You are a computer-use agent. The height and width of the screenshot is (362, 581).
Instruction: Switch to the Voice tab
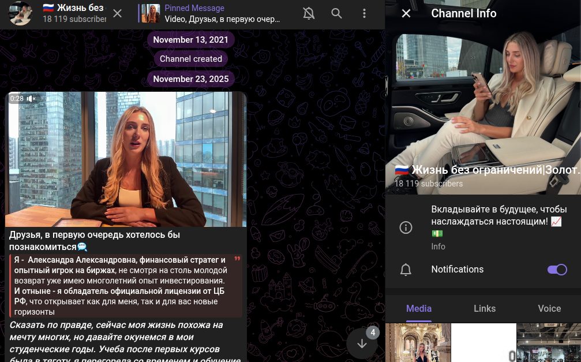549,308
